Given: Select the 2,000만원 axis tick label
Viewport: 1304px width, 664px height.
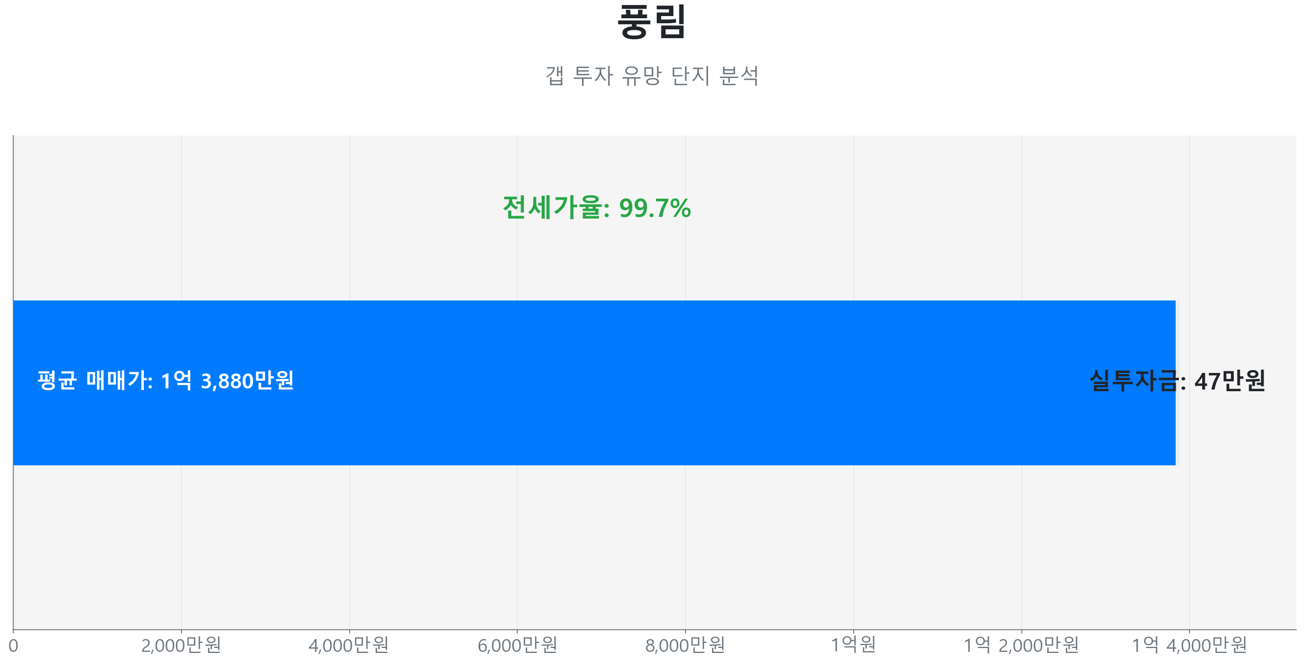Looking at the screenshot, I should click(x=181, y=645).
